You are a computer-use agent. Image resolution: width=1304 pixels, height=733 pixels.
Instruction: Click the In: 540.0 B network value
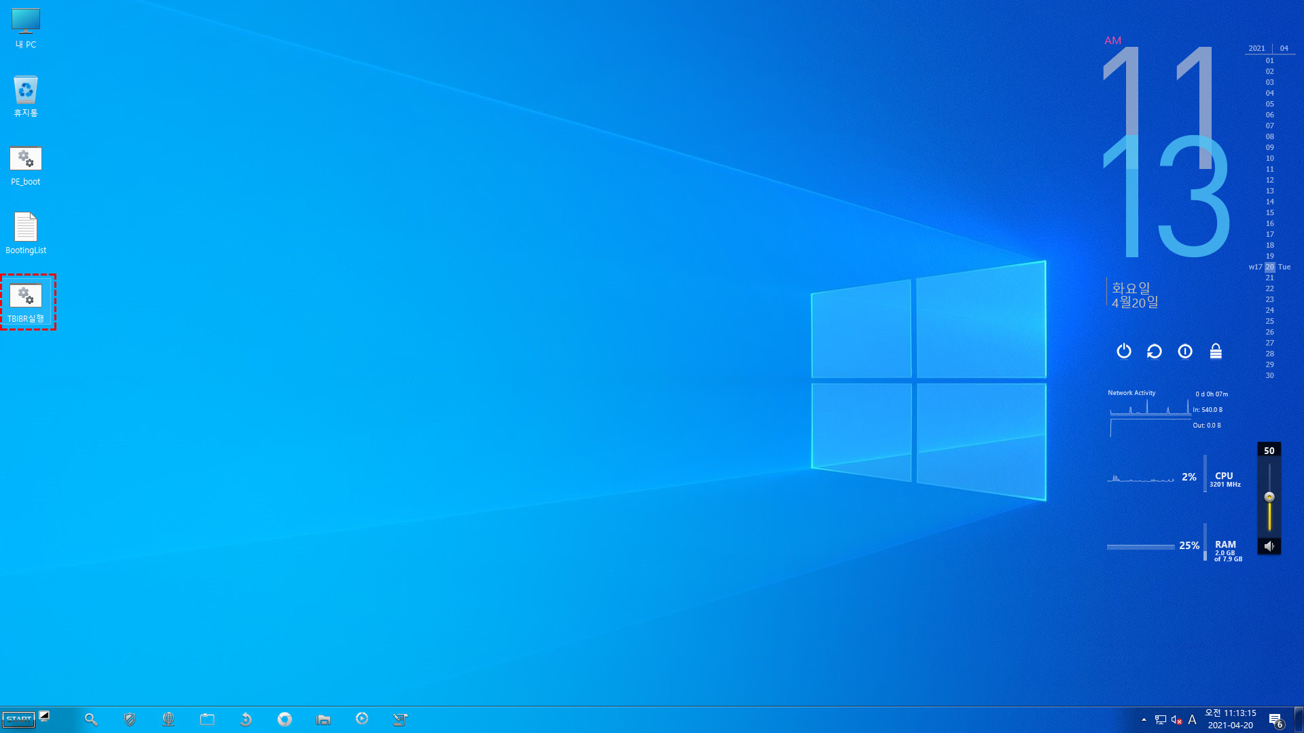pyautogui.click(x=1208, y=410)
